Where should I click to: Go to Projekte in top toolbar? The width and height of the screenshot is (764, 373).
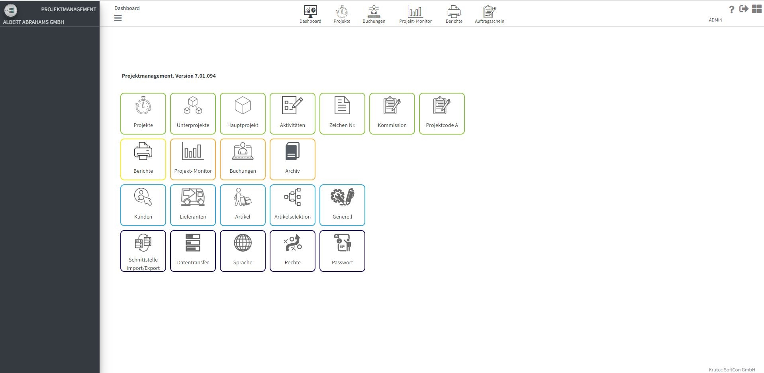342,14
